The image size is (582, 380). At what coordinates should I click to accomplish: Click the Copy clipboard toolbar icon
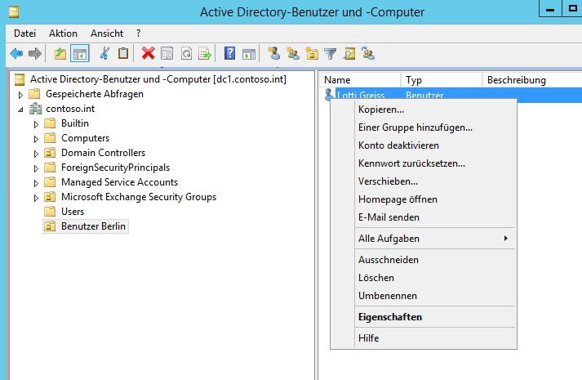pyautogui.click(x=123, y=54)
